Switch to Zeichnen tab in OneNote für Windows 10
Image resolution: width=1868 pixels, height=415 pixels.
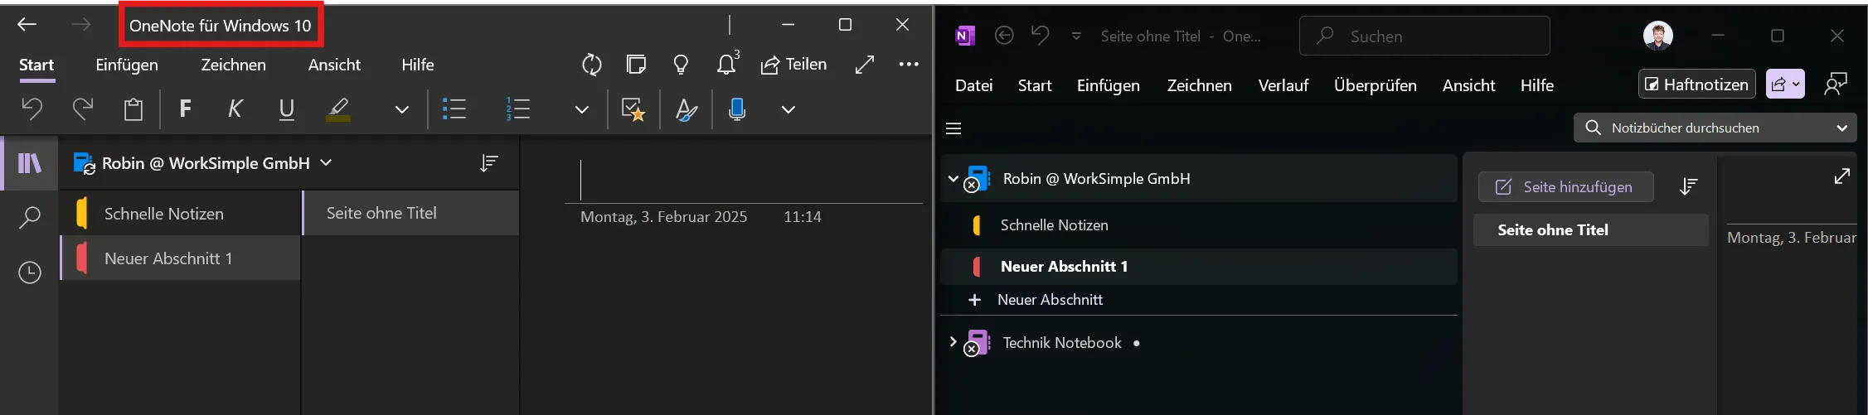pos(233,65)
